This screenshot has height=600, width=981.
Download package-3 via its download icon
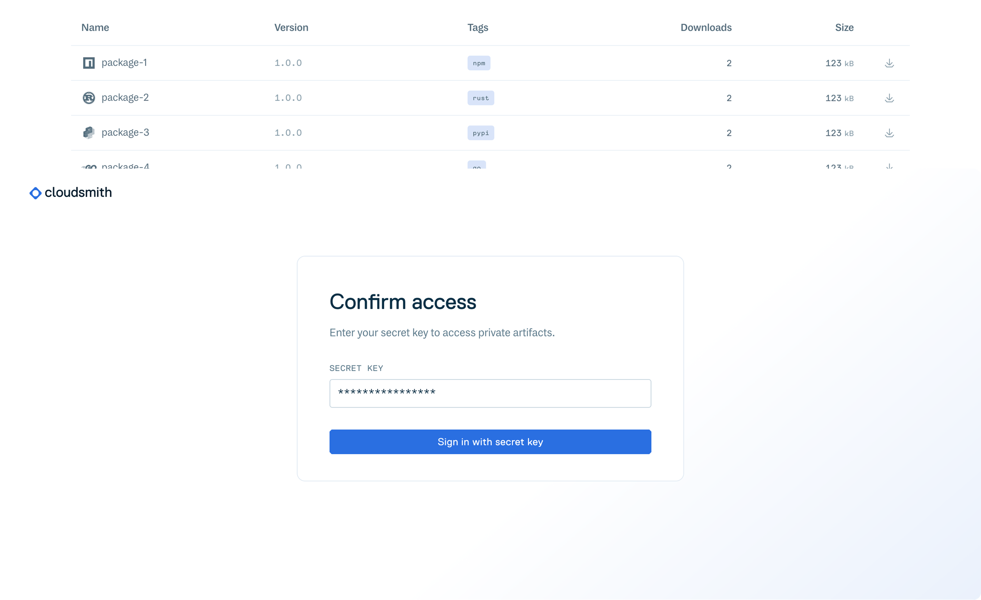coord(889,133)
